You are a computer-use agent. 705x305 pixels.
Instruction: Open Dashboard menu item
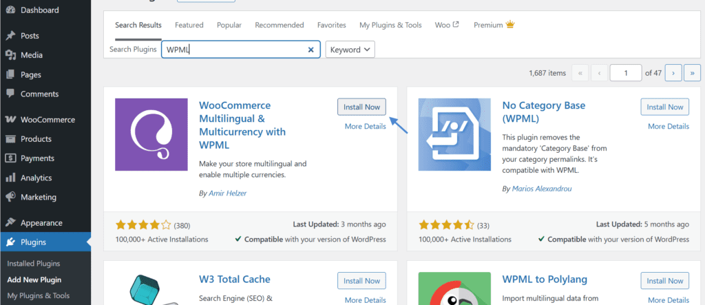(45, 10)
